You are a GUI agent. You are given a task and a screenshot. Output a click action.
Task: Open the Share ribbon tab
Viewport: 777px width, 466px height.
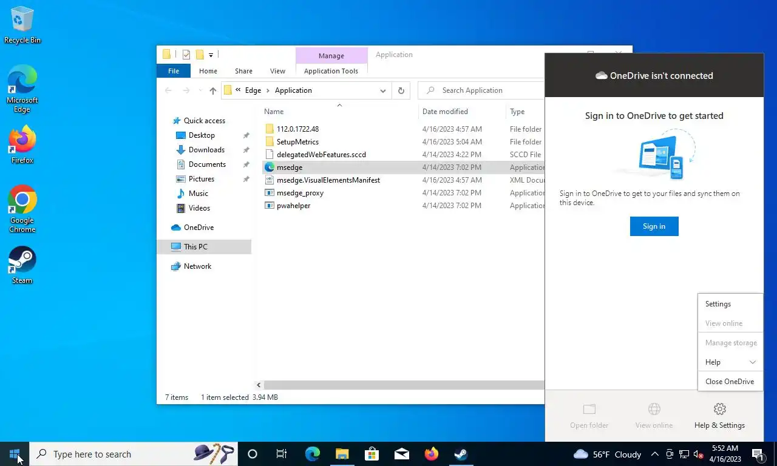tap(243, 71)
